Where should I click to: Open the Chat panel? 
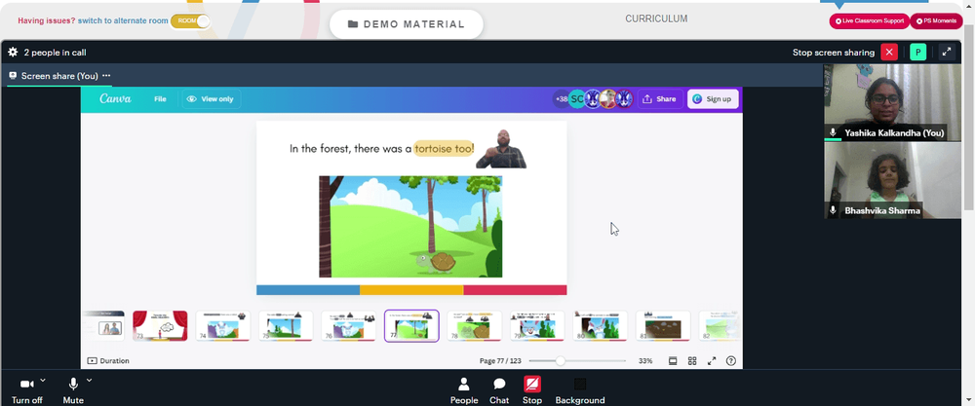(499, 390)
